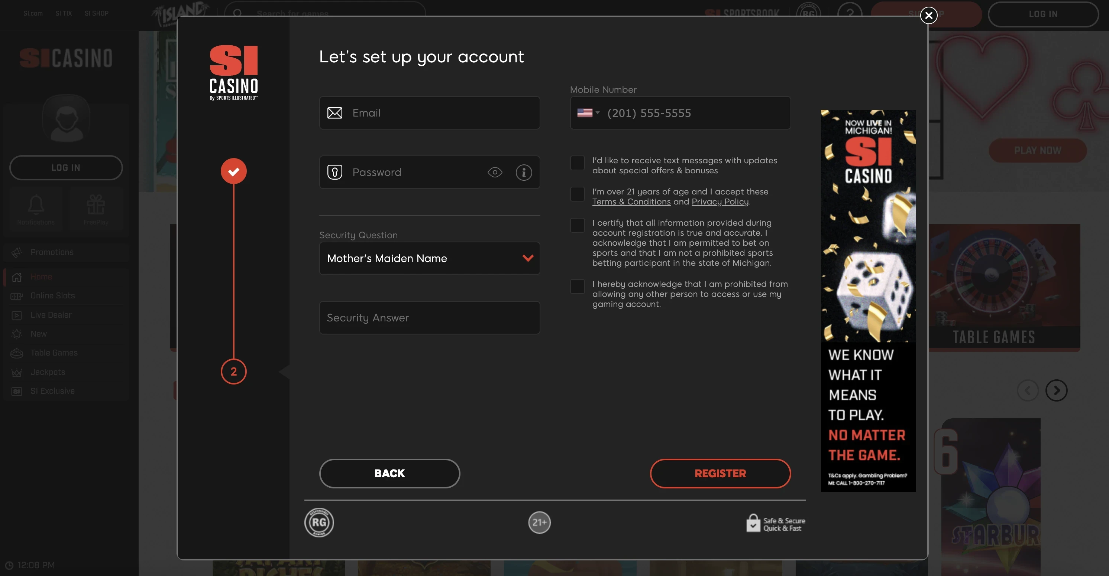Click the Sportsbook logo in header

[x=742, y=13]
